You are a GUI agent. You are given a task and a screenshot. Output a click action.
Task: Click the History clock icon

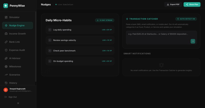[6, 83]
